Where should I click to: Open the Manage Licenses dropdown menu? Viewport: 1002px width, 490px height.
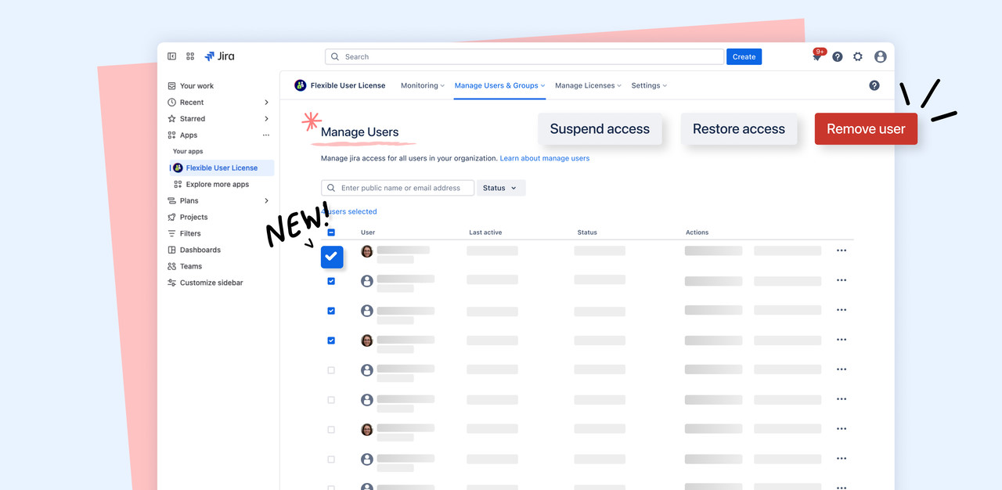(588, 85)
